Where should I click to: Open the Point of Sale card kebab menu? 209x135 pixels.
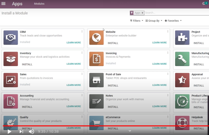coord(168,74)
